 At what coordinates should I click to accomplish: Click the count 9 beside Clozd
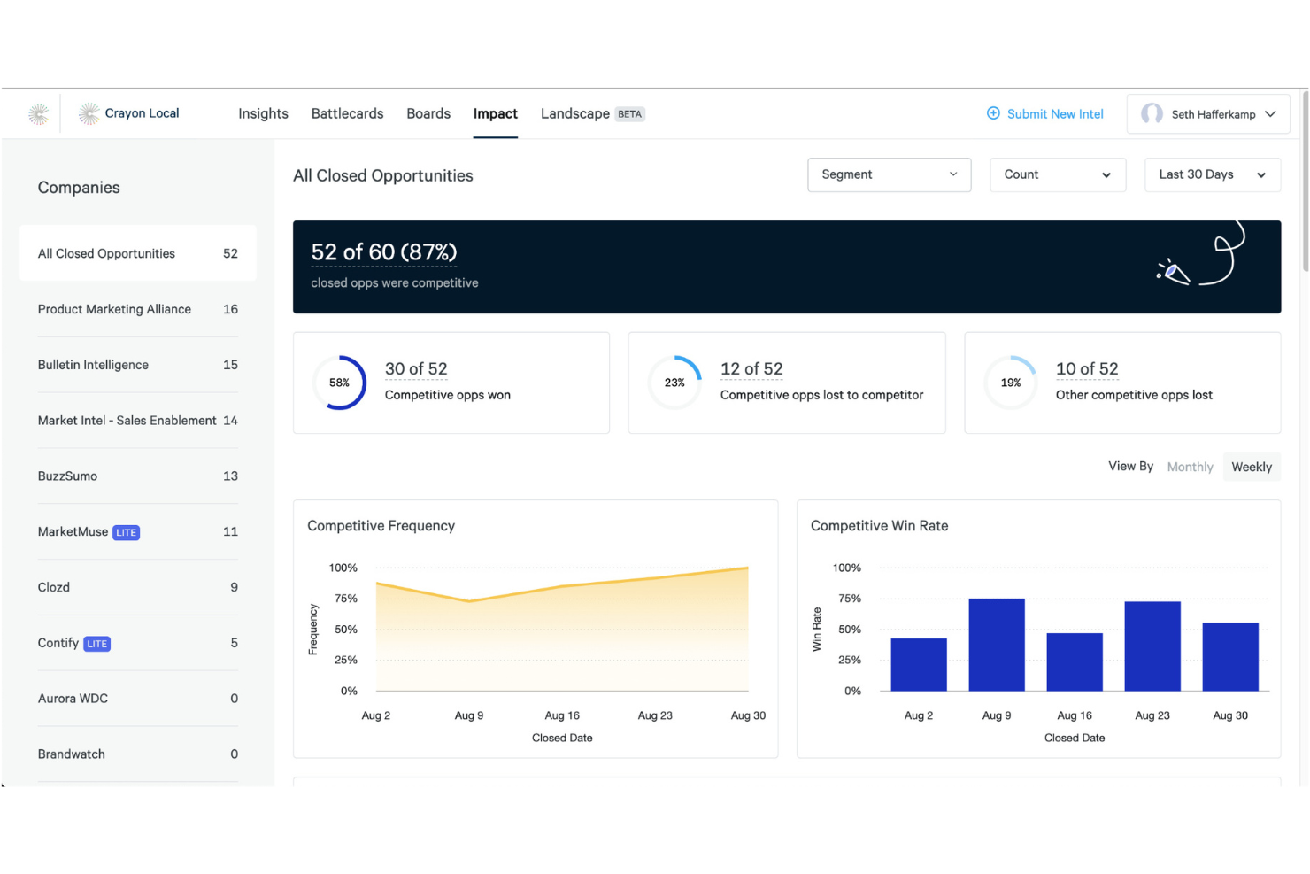click(x=234, y=587)
